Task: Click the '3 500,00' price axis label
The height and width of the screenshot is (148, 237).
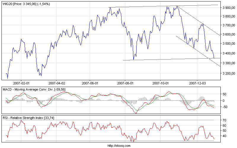Action: [x=229, y=44]
